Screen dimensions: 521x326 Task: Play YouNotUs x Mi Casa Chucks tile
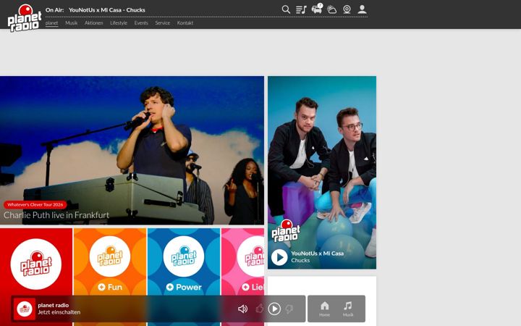(x=279, y=257)
